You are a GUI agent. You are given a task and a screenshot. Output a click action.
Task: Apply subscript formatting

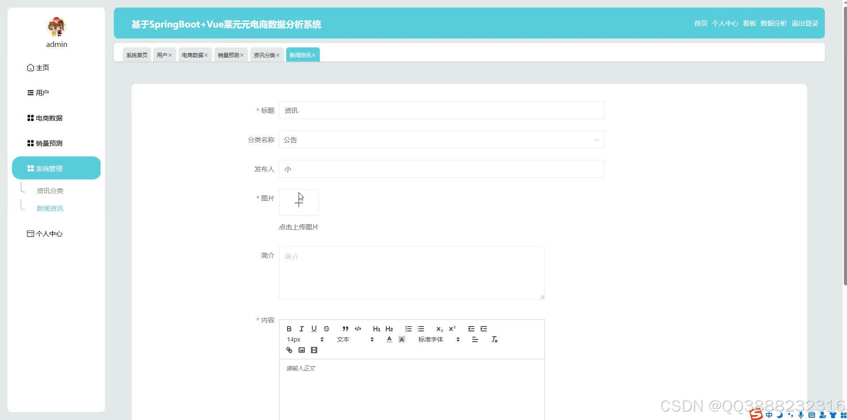coord(439,329)
